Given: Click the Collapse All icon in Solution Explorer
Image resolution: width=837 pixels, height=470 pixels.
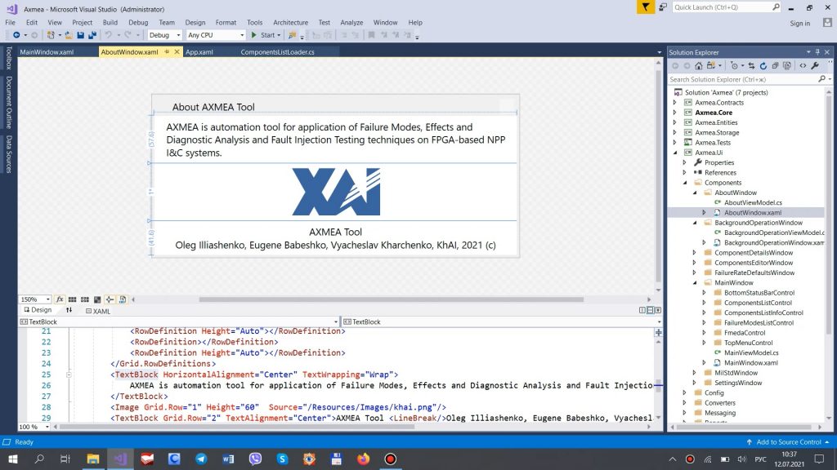Looking at the screenshot, I should 775,65.
